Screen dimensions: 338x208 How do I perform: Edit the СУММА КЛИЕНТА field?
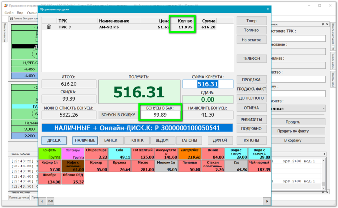[208, 84]
